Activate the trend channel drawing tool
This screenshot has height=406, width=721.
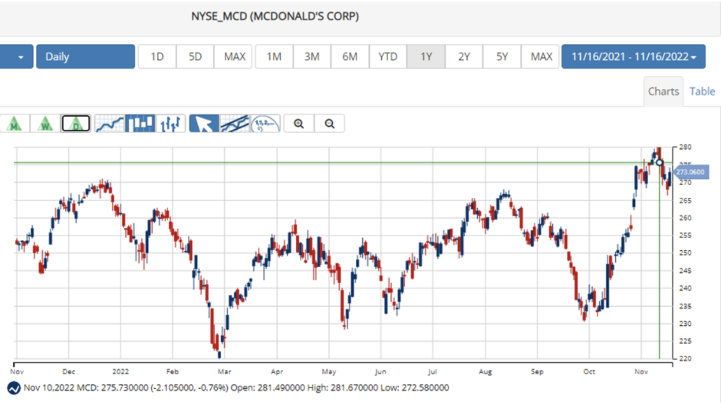pyautogui.click(x=234, y=123)
